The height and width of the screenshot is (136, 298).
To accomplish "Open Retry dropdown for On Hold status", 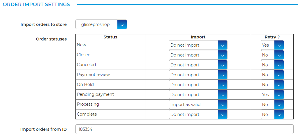I will (x=272, y=85).
